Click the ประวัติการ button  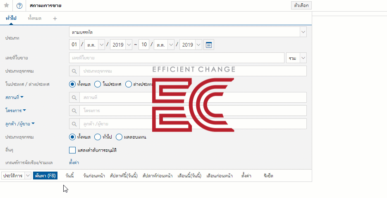coord(13,176)
